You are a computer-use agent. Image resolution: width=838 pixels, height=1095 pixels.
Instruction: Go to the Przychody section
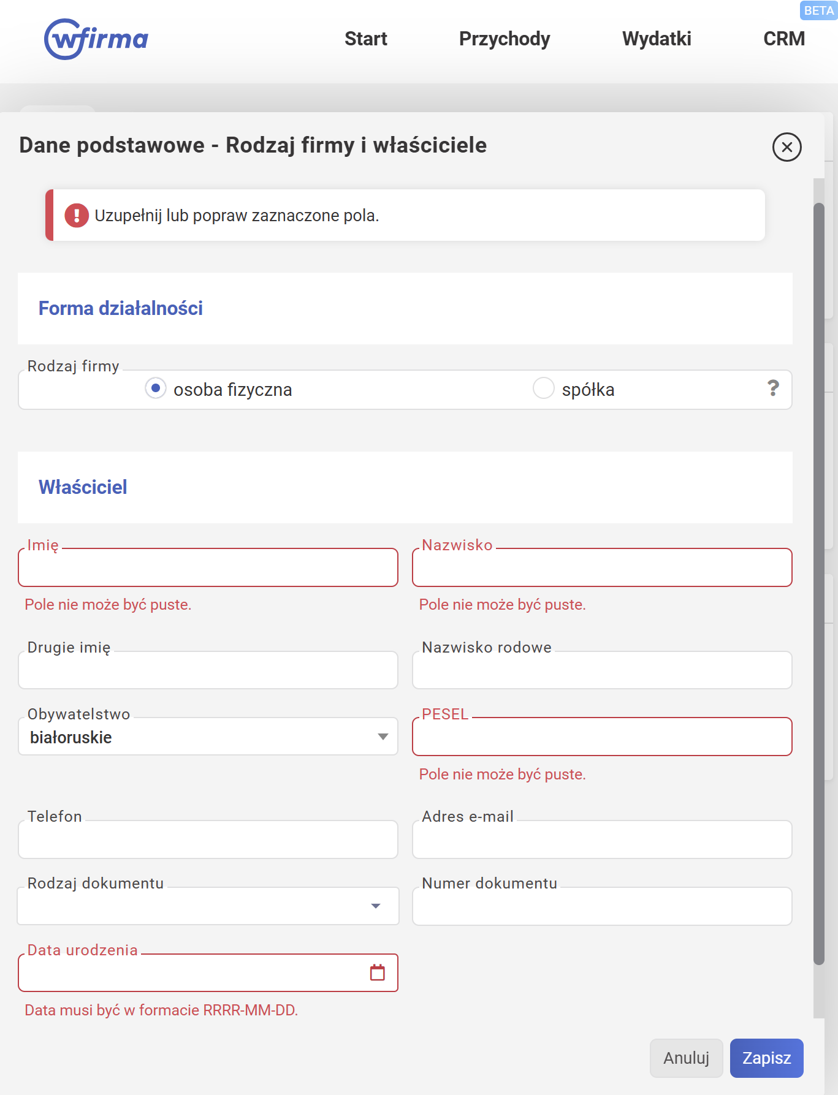pyautogui.click(x=504, y=39)
